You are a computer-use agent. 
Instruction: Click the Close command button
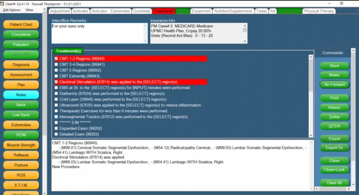334,161
